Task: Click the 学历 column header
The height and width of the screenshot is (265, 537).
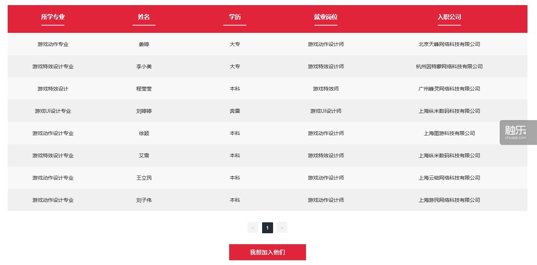Action: tap(235, 17)
